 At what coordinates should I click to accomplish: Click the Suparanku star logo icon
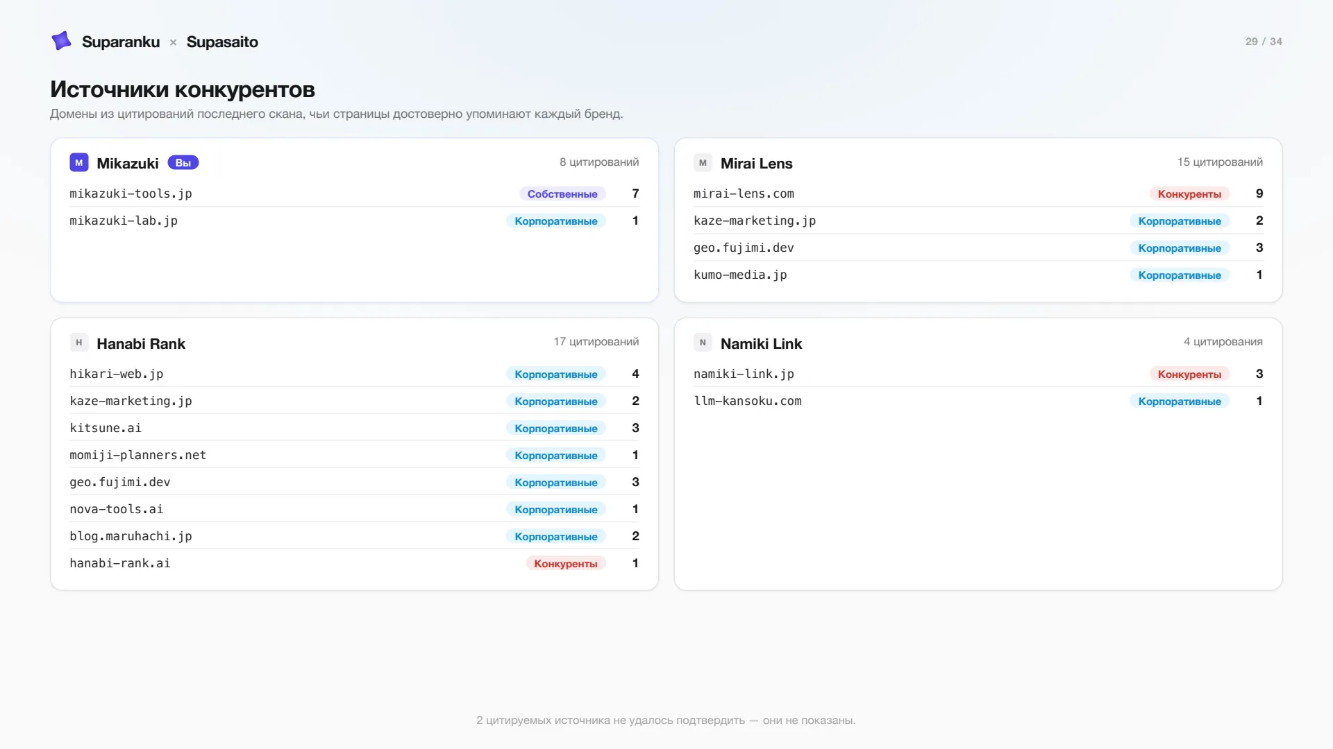pyautogui.click(x=61, y=41)
